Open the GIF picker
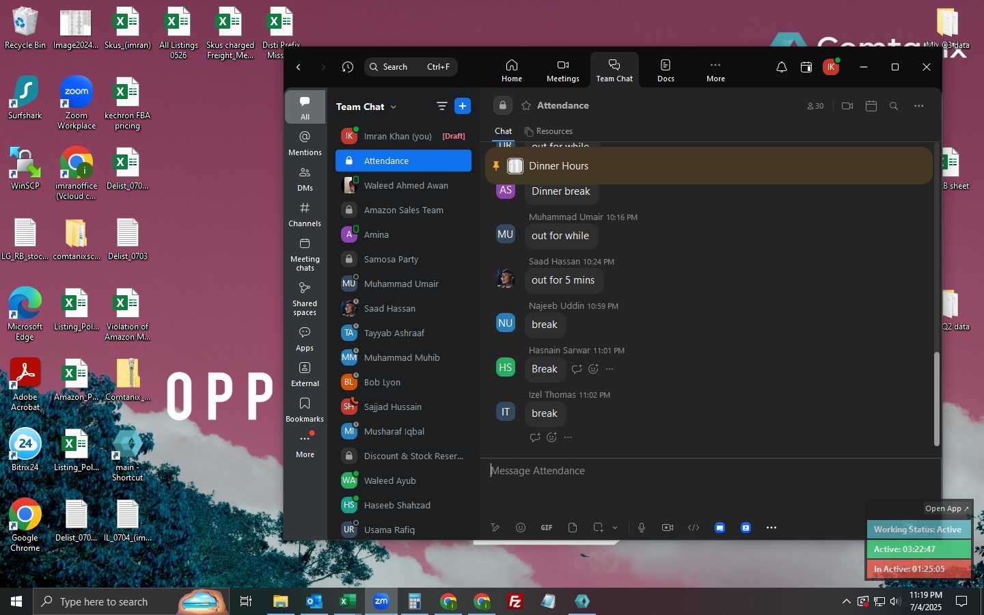Image resolution: width=984 pixels, height=615 pixels. 547,528
